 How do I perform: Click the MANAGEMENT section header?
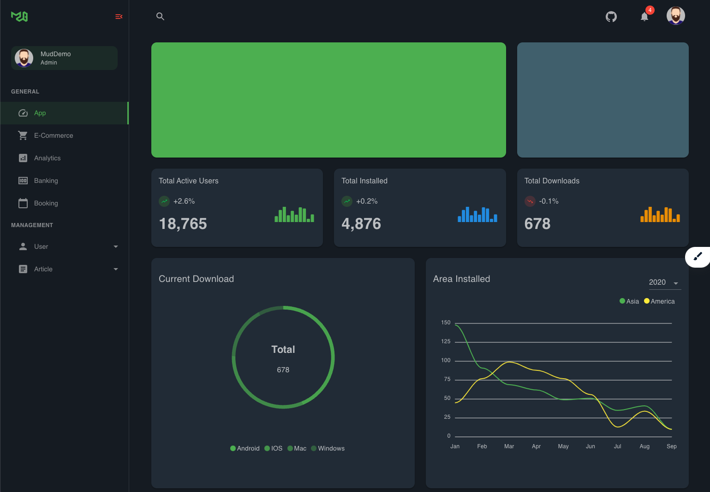tap(32, 225)
